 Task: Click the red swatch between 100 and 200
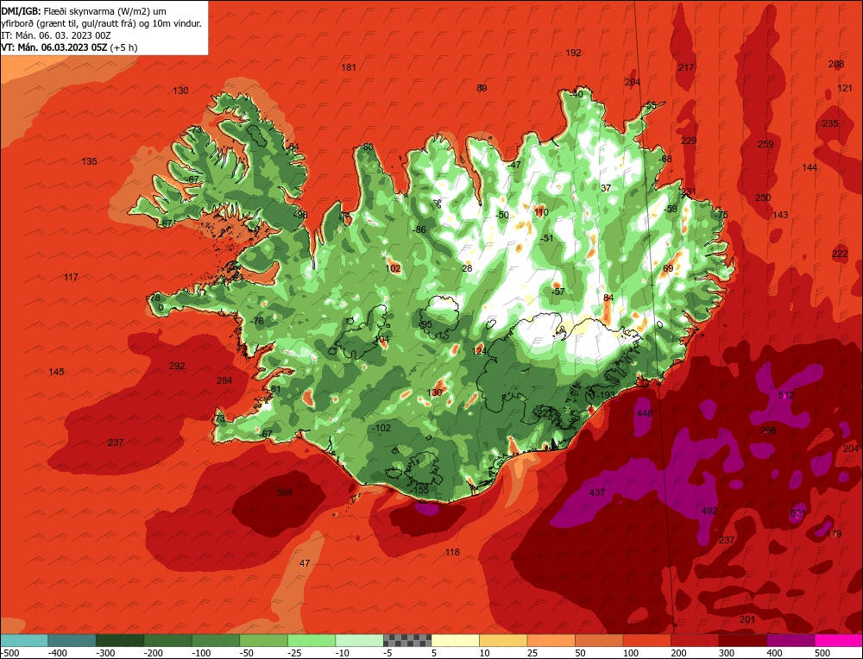tap(646, 640)
